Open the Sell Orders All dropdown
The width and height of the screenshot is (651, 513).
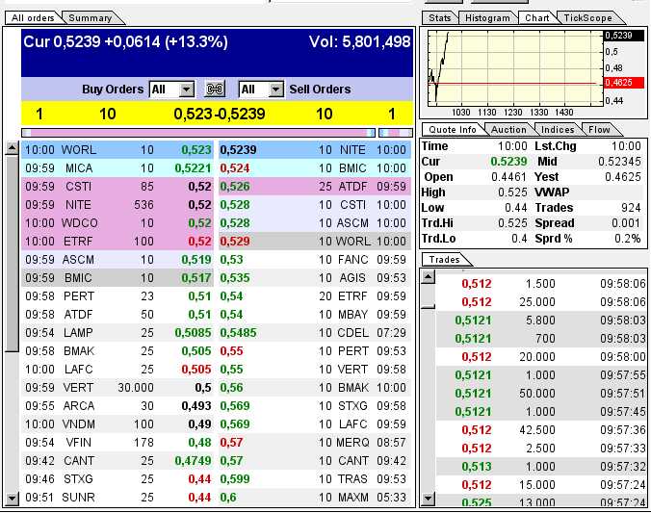coord(262,90)
